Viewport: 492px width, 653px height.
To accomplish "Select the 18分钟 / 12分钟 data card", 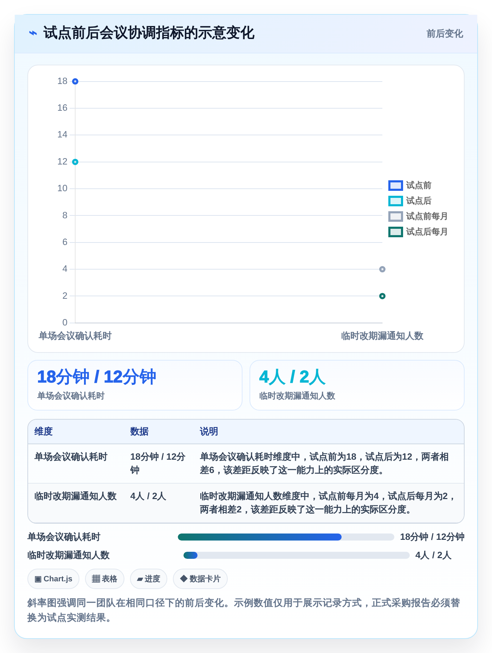I will pos(135,385).
